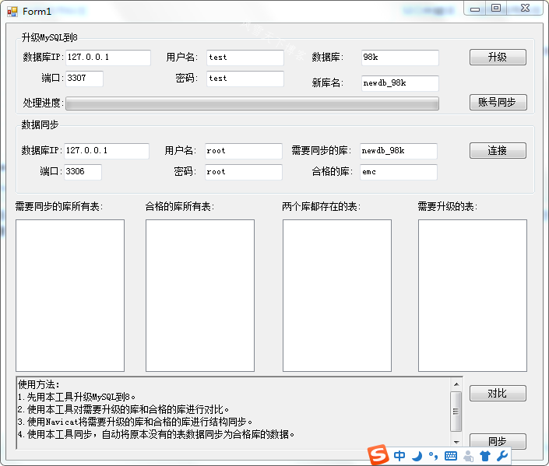Focus the 需要同步的库 field
The height and width of the screenshot is (466, 549).
click(399, 151)
